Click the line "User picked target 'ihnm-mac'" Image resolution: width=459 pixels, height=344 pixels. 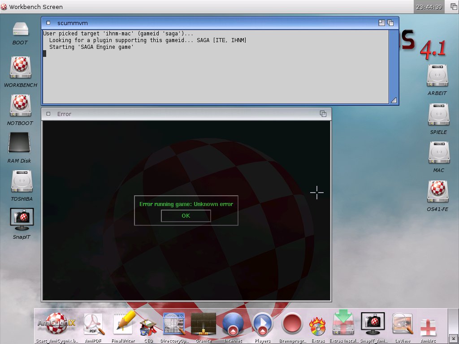[118, 34]
